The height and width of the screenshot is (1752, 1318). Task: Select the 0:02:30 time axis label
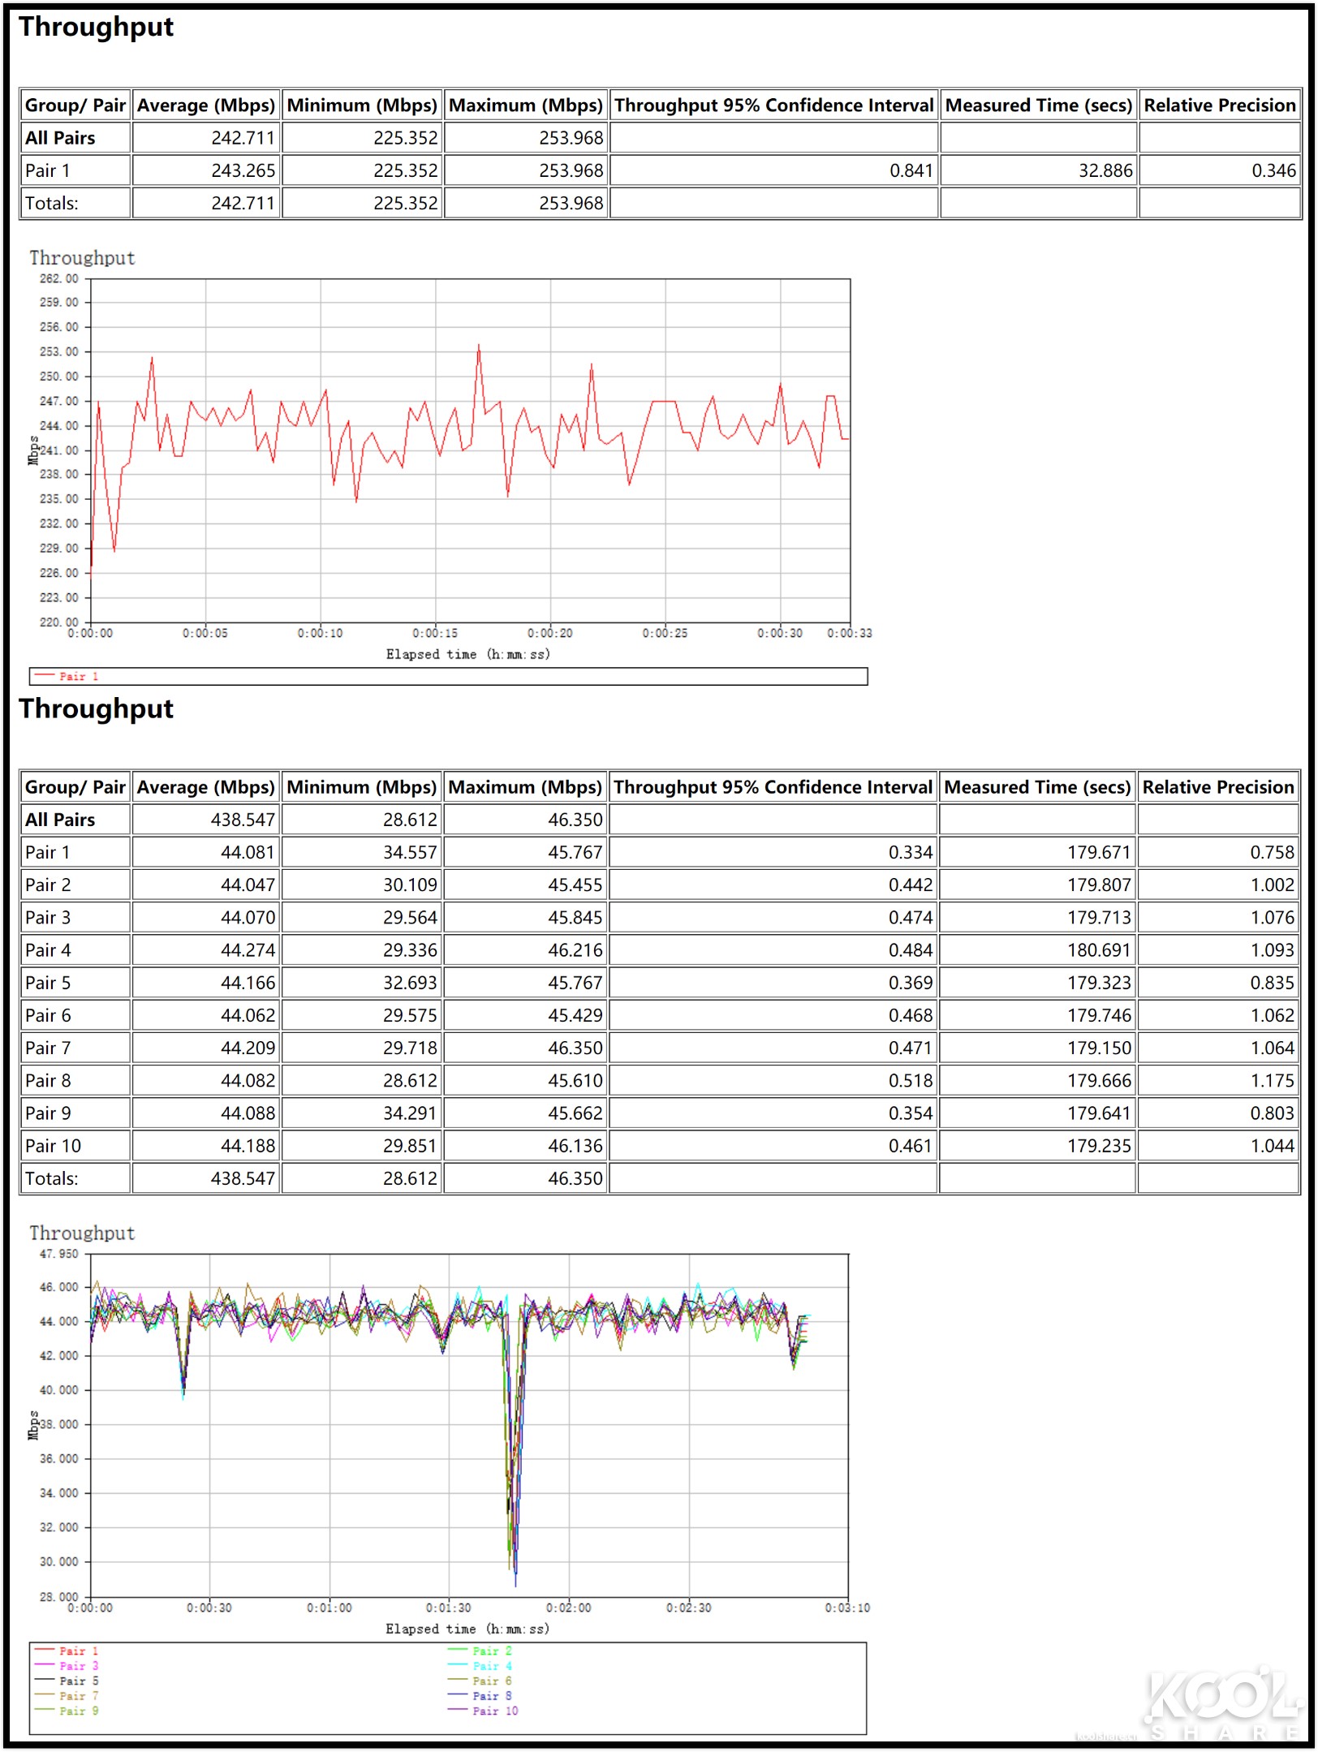click(688, 1608)
